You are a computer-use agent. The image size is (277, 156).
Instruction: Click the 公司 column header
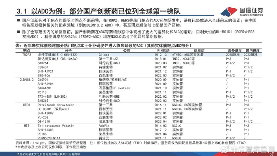[x=127, y=51]
